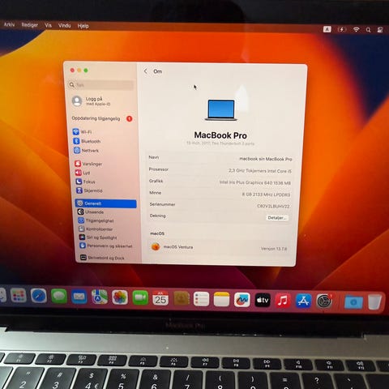Open the Hjelp menu
This screenshot has height=389, width=389.
coord(83,26)
